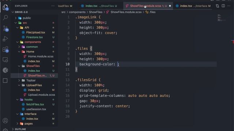The image size is (234, 131).
Task: Open the Search view icon
Action: [x=5, y=17]
